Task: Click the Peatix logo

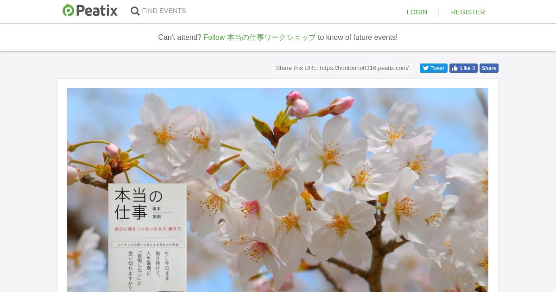Action: [x=90, y=11]
